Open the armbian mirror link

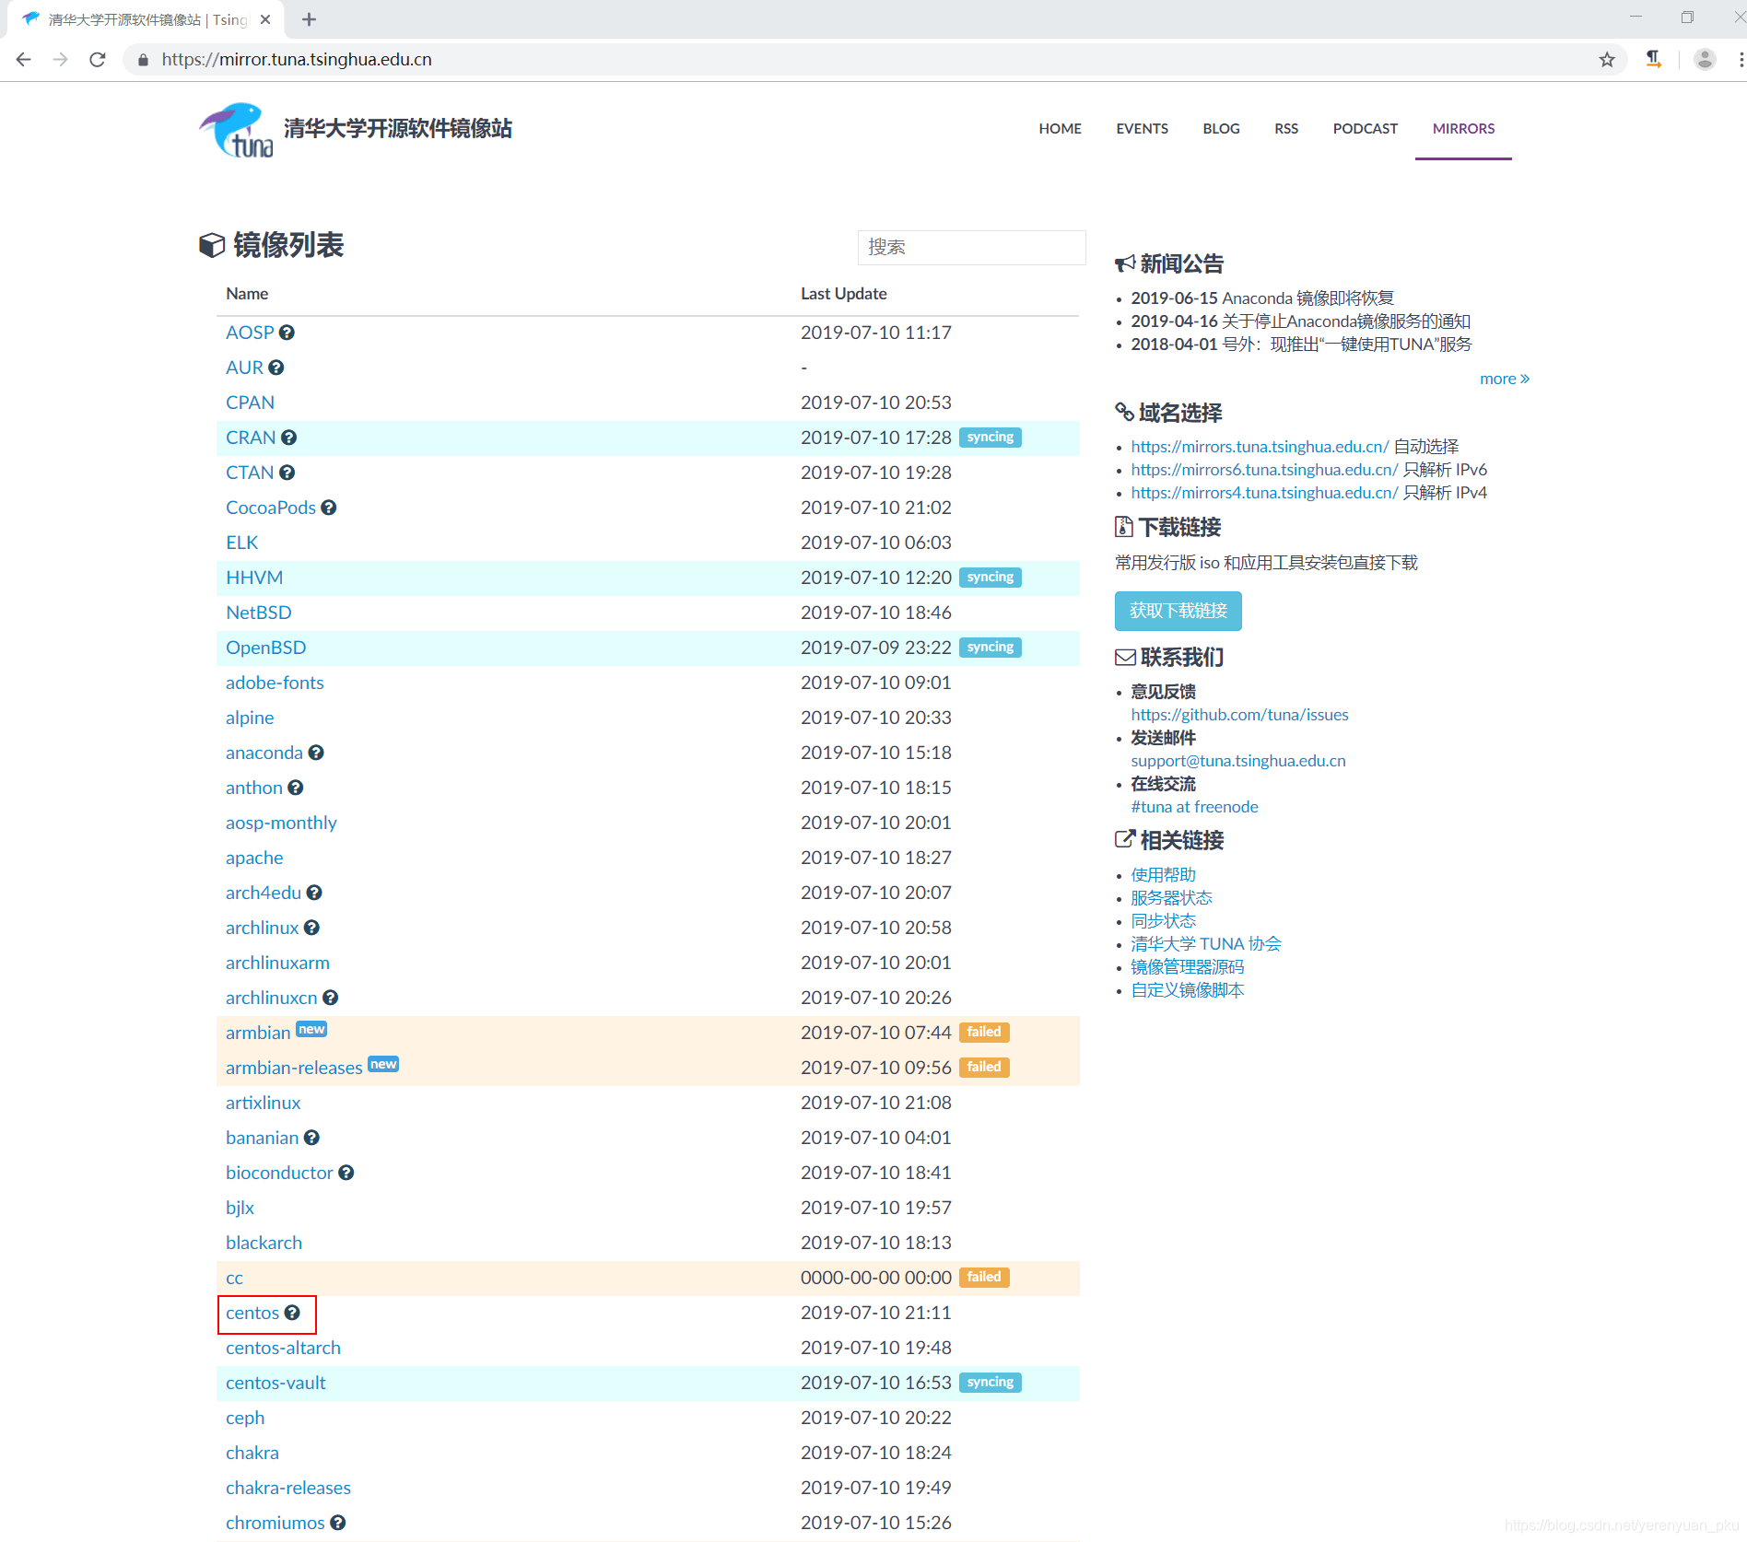(x=258, y=1033)
